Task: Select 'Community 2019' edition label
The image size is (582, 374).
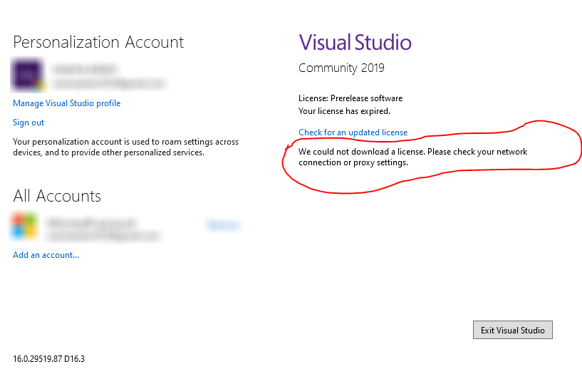Action: [x=341, y=68]
